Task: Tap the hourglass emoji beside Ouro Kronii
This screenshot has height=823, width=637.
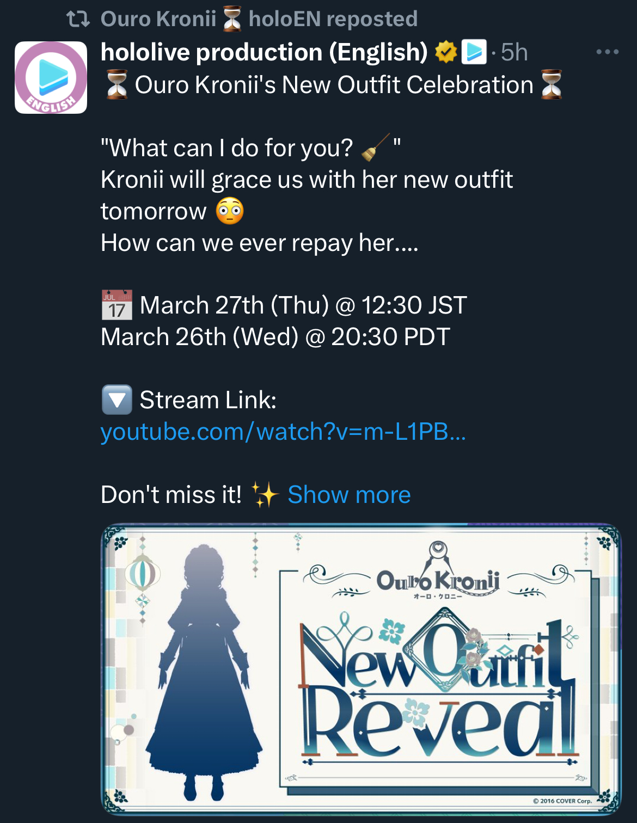Action: click(232, 19)
